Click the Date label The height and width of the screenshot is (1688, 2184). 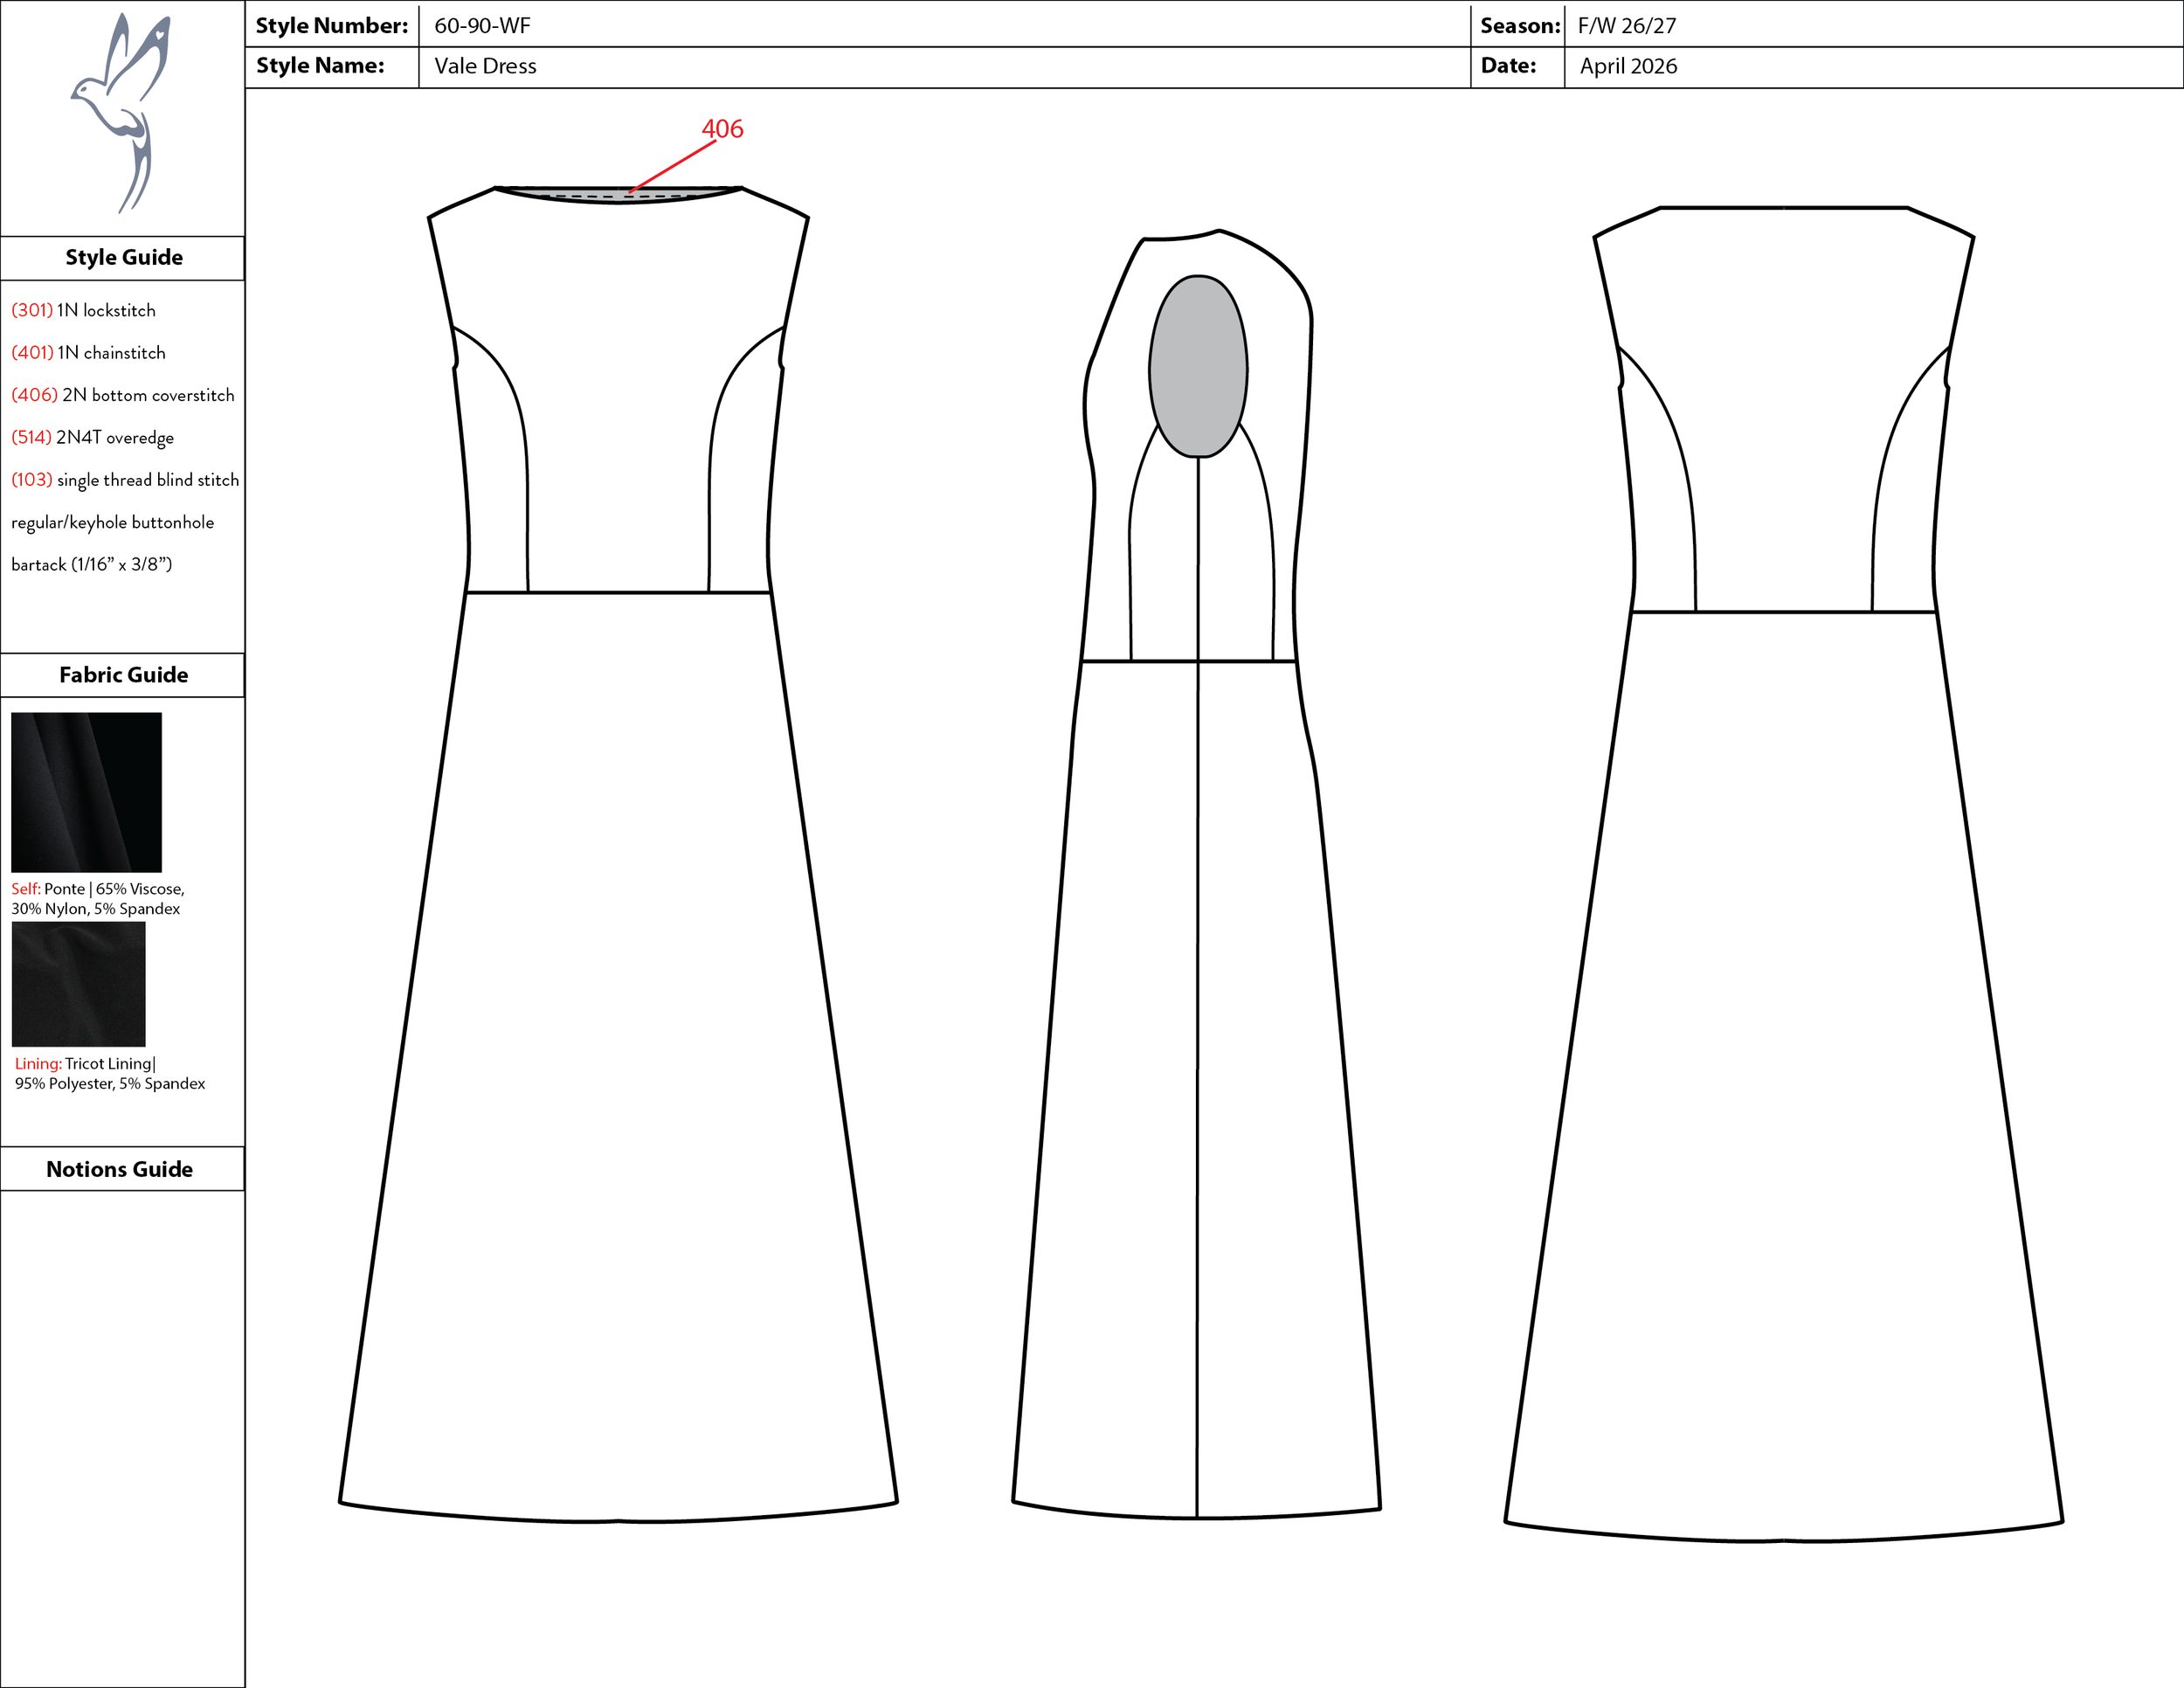(x=1508, y=66)
